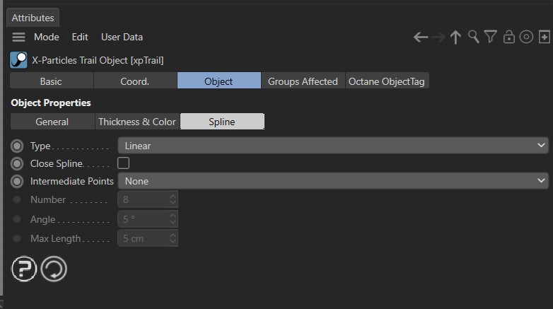Click the X-Particles Trail object icon

click(x=18, y=60)
